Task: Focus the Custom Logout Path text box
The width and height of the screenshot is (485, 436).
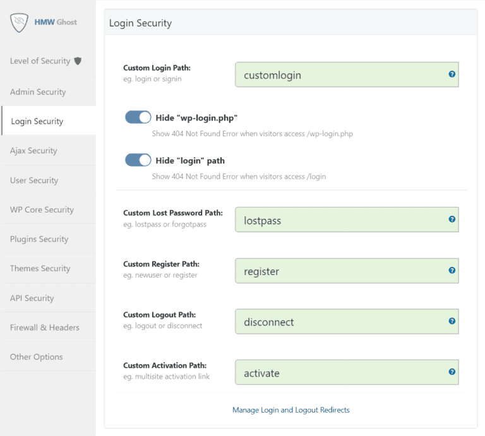Action: click(341, 322)
